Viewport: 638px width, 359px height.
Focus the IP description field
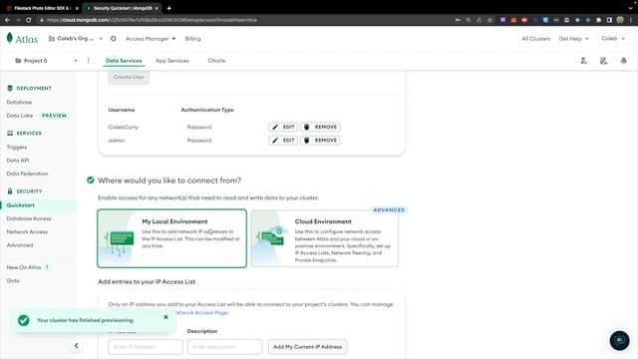click(x=224, y=347)
